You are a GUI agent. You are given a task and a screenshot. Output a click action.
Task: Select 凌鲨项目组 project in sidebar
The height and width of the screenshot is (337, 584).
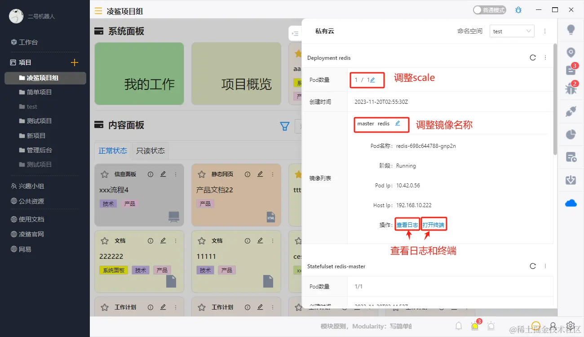pyautogui.click(x=45, y=78)
